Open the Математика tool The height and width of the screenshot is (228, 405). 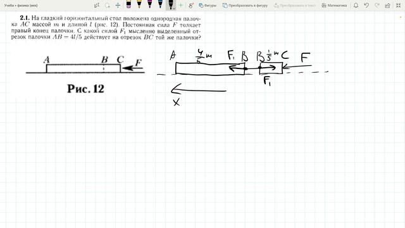coord(334,6)
